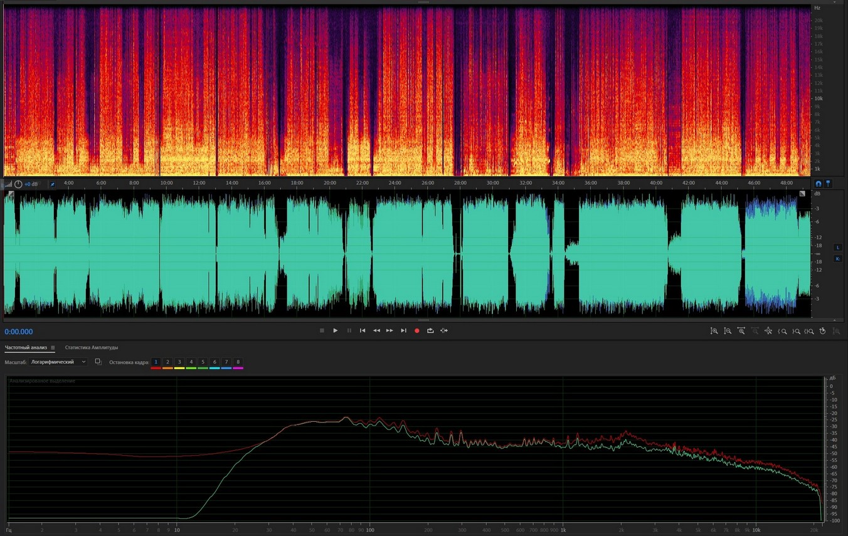Toggle the pin on the HUD volume control

(x=52, y=184)
